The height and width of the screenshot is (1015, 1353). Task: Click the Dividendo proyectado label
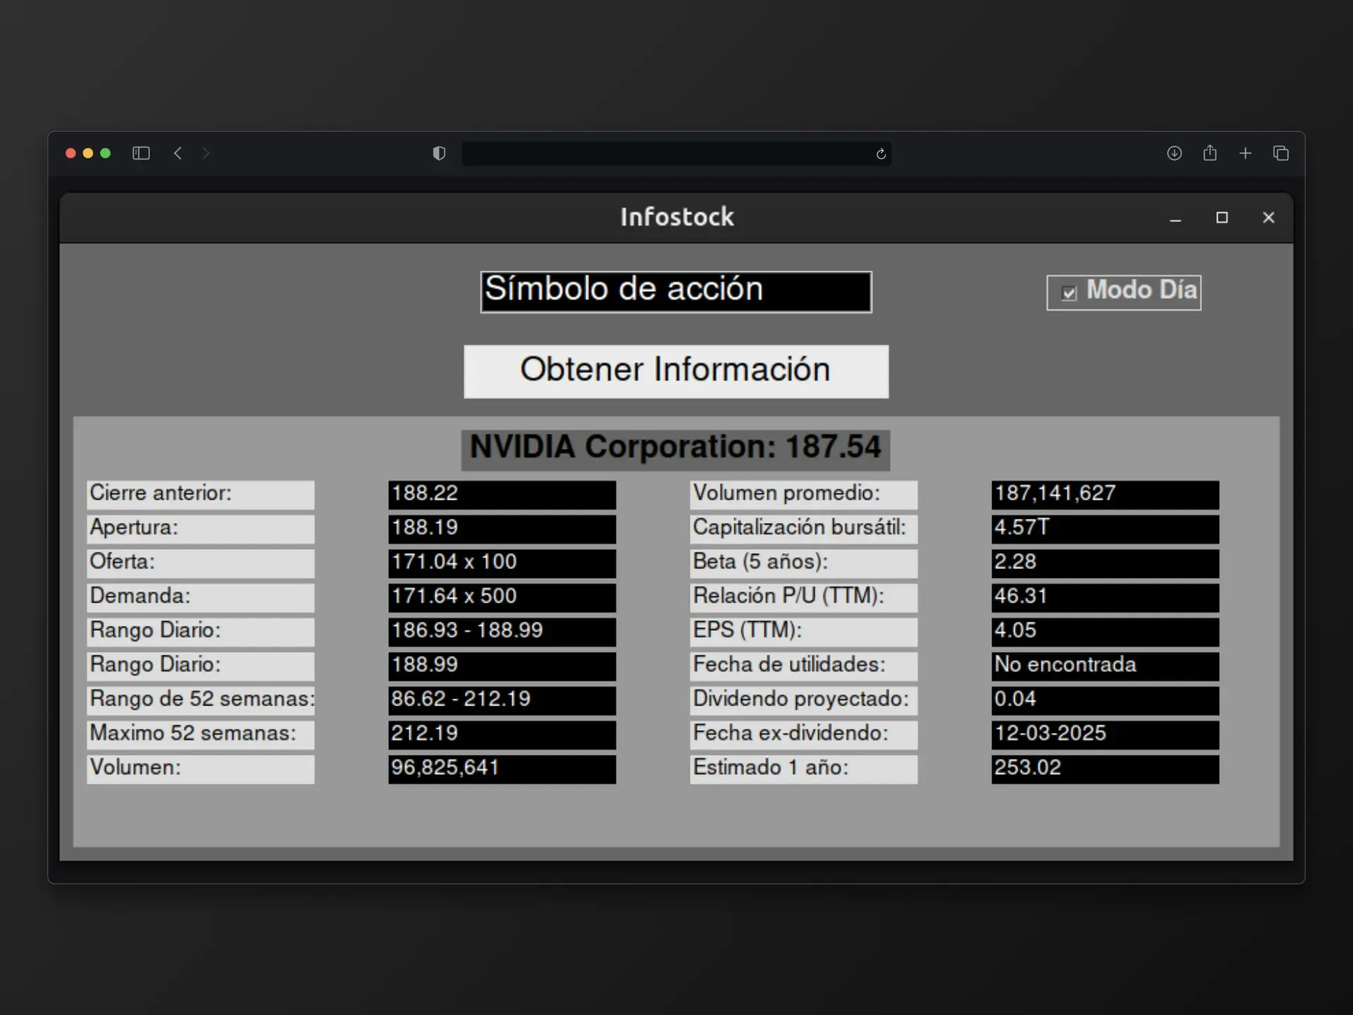click(804, 701)
